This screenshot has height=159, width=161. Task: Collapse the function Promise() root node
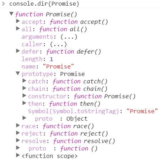click(x=11, y=14)
